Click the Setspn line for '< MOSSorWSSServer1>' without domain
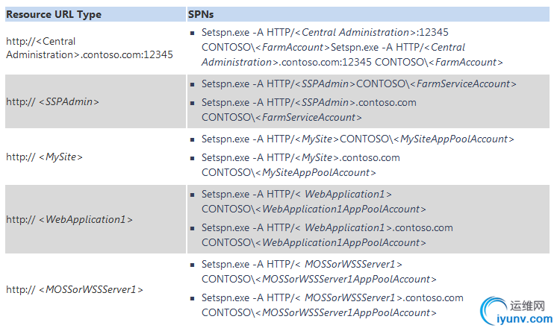 (x=319, y=271)
